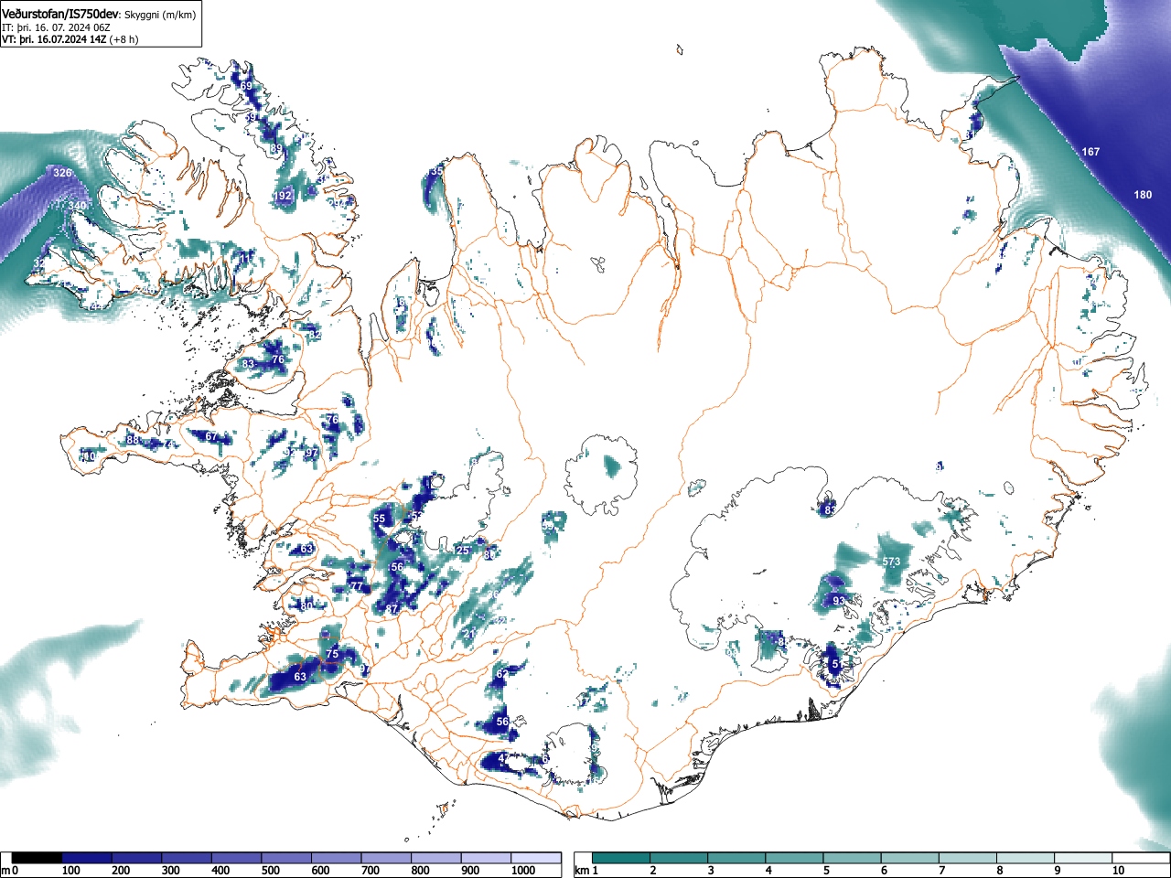The width and height of the screenshot is (1171, 878).
Task: Click the '55' visibility value
Action: [380, 519]
